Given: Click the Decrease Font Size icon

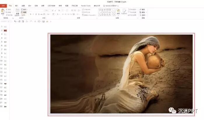Looking at the screenshot, I should point(55,10).
